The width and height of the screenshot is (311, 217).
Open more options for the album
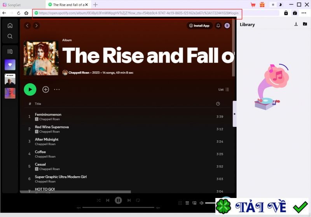point(57,90)
